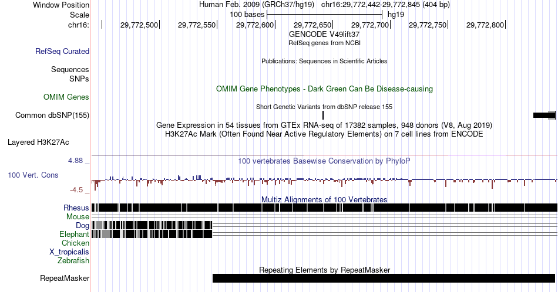
Task: Select the Layered H3K27Ac track label
Action: tap(38, 142)
